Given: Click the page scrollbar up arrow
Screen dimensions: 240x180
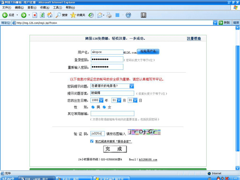Looking at the screenshot, I should [237, 28].
